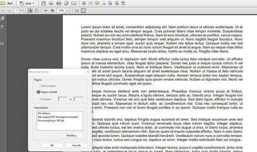The width and height of the screenshot is (257, 152).
Task: Open page thumbnails side panel
Action: pyautogui.click(x=3, y=19)
